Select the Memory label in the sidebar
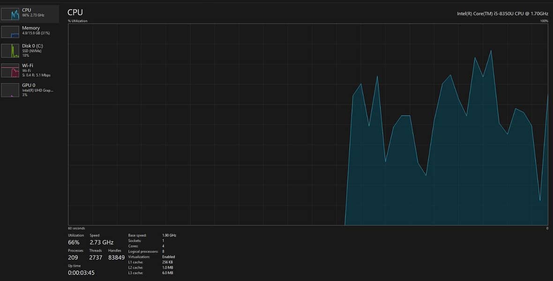The height and width of the screenshot is (281, 553). 31,28
